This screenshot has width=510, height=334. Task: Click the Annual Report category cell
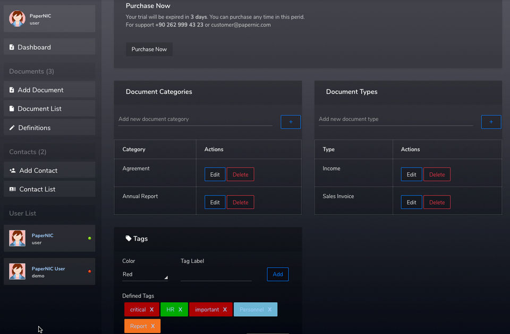pos(155,200)
